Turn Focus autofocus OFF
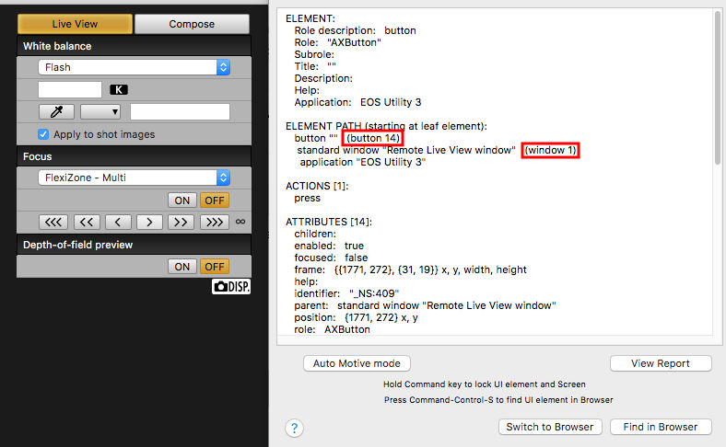 pos(215,201)
